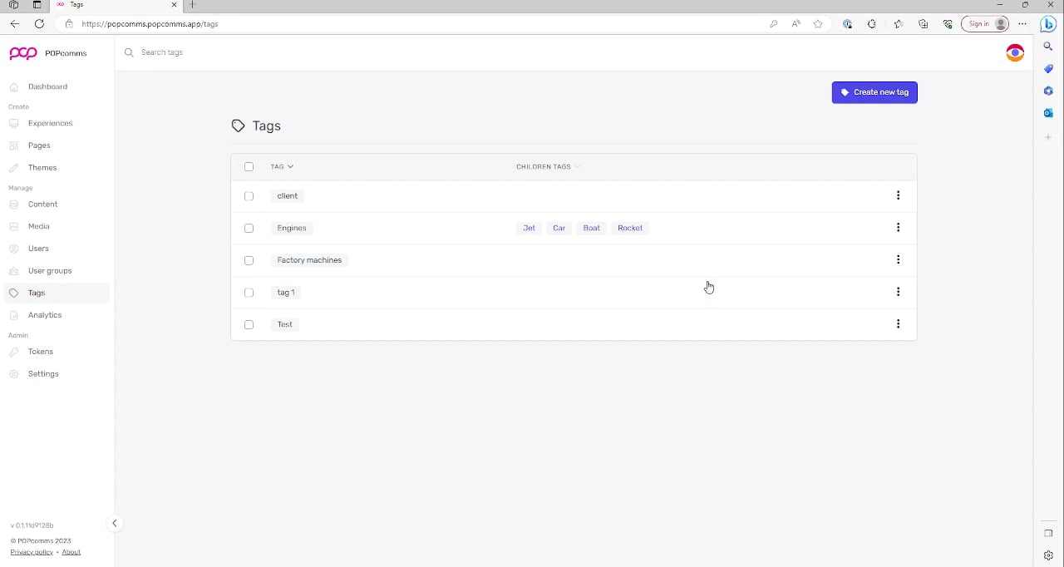Viewport: 1064px width, 567px height.
Task: Open the user avatar menu
Action: coord(1015,52)
